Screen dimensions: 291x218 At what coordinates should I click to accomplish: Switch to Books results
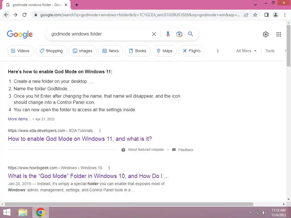(x=138, y=51)
